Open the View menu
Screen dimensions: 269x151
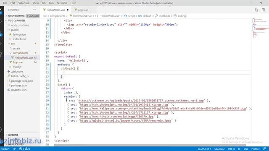click(x=36, y=3)
